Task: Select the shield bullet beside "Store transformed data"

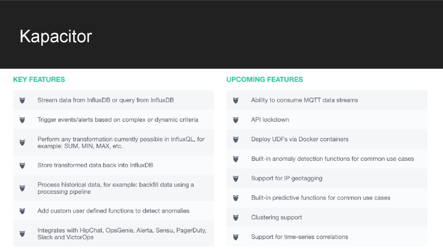Action: click(x=22, y=165)
